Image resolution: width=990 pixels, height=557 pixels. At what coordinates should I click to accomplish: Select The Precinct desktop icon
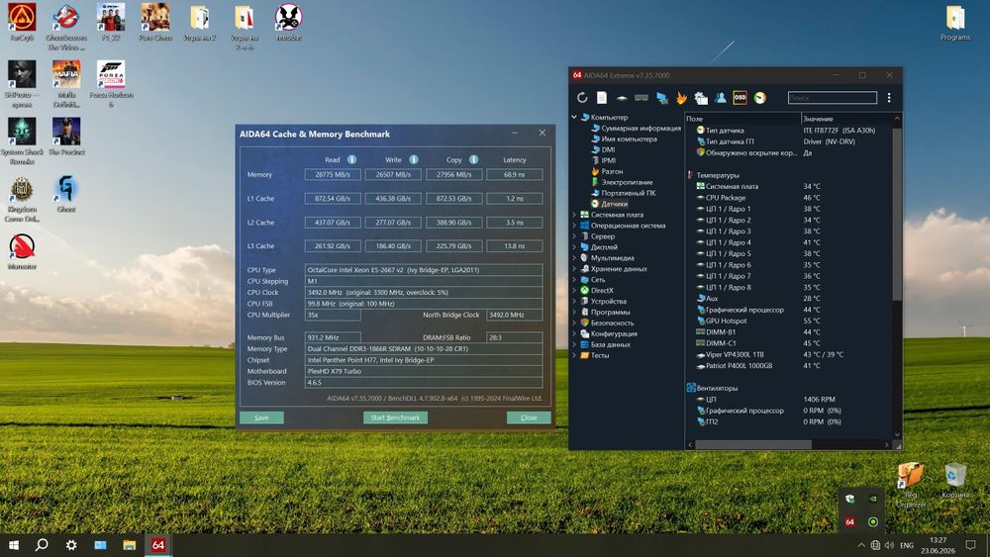coord(66,137)
